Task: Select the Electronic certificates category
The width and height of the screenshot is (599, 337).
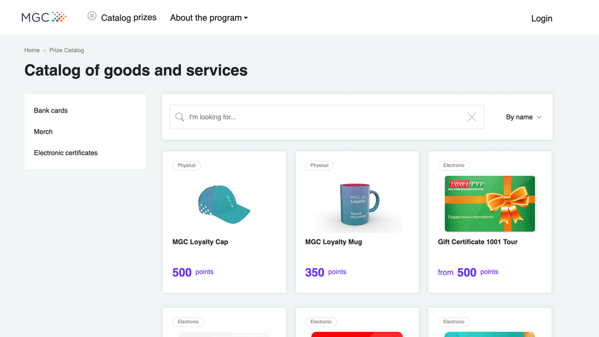Action: tap(65, 153)
